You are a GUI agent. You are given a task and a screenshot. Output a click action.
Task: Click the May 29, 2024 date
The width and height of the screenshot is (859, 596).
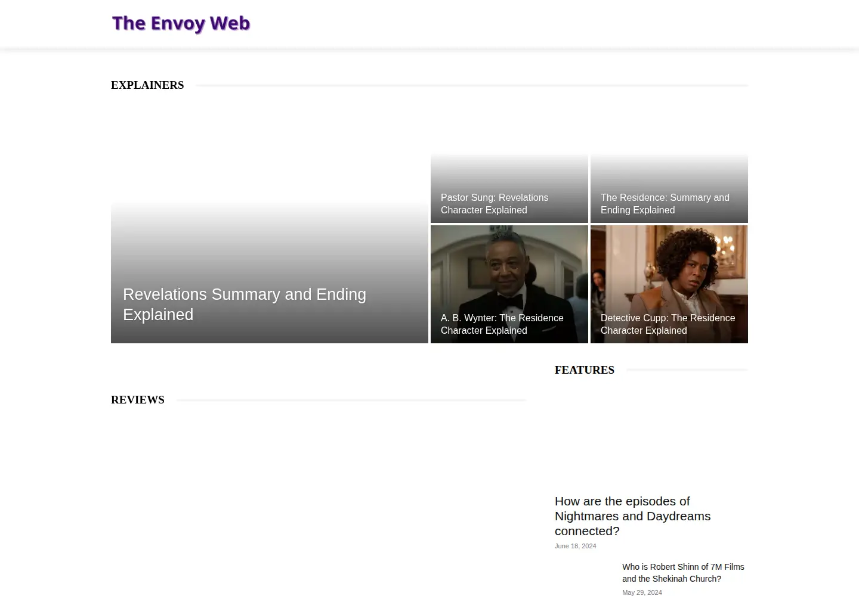click(642, 592)
